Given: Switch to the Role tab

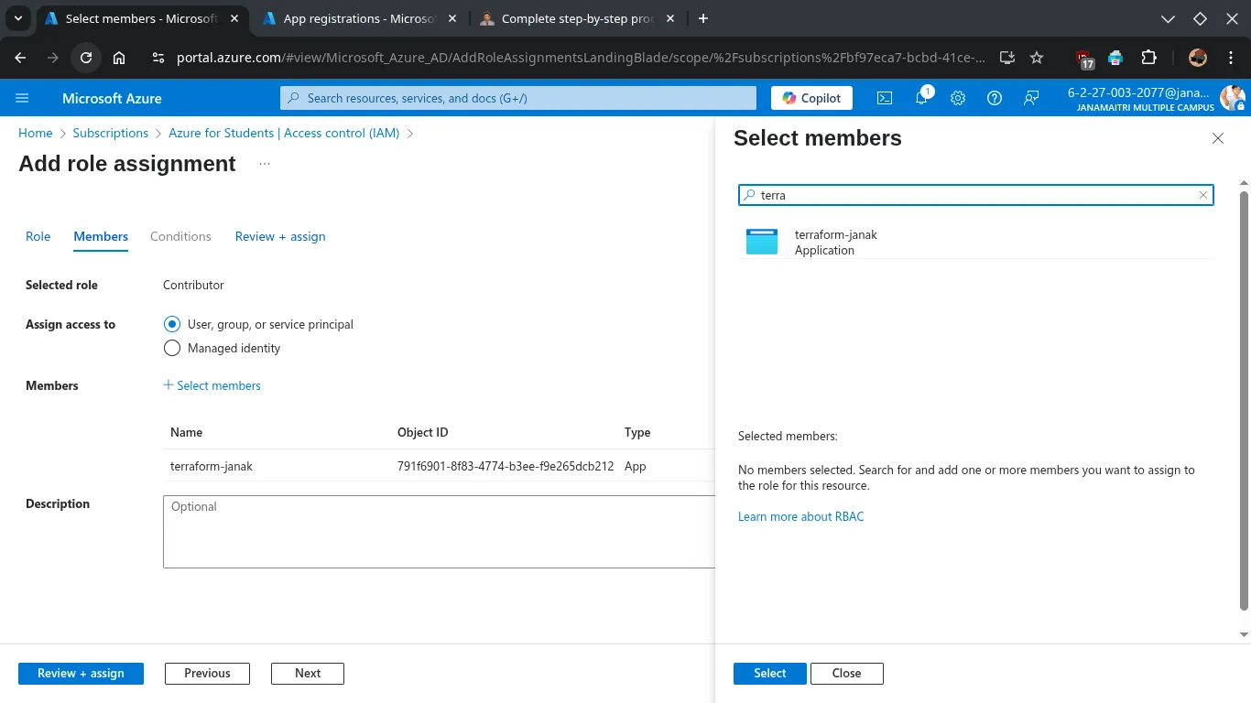Looking at the screenshot, I should click(x=38, y=236).
